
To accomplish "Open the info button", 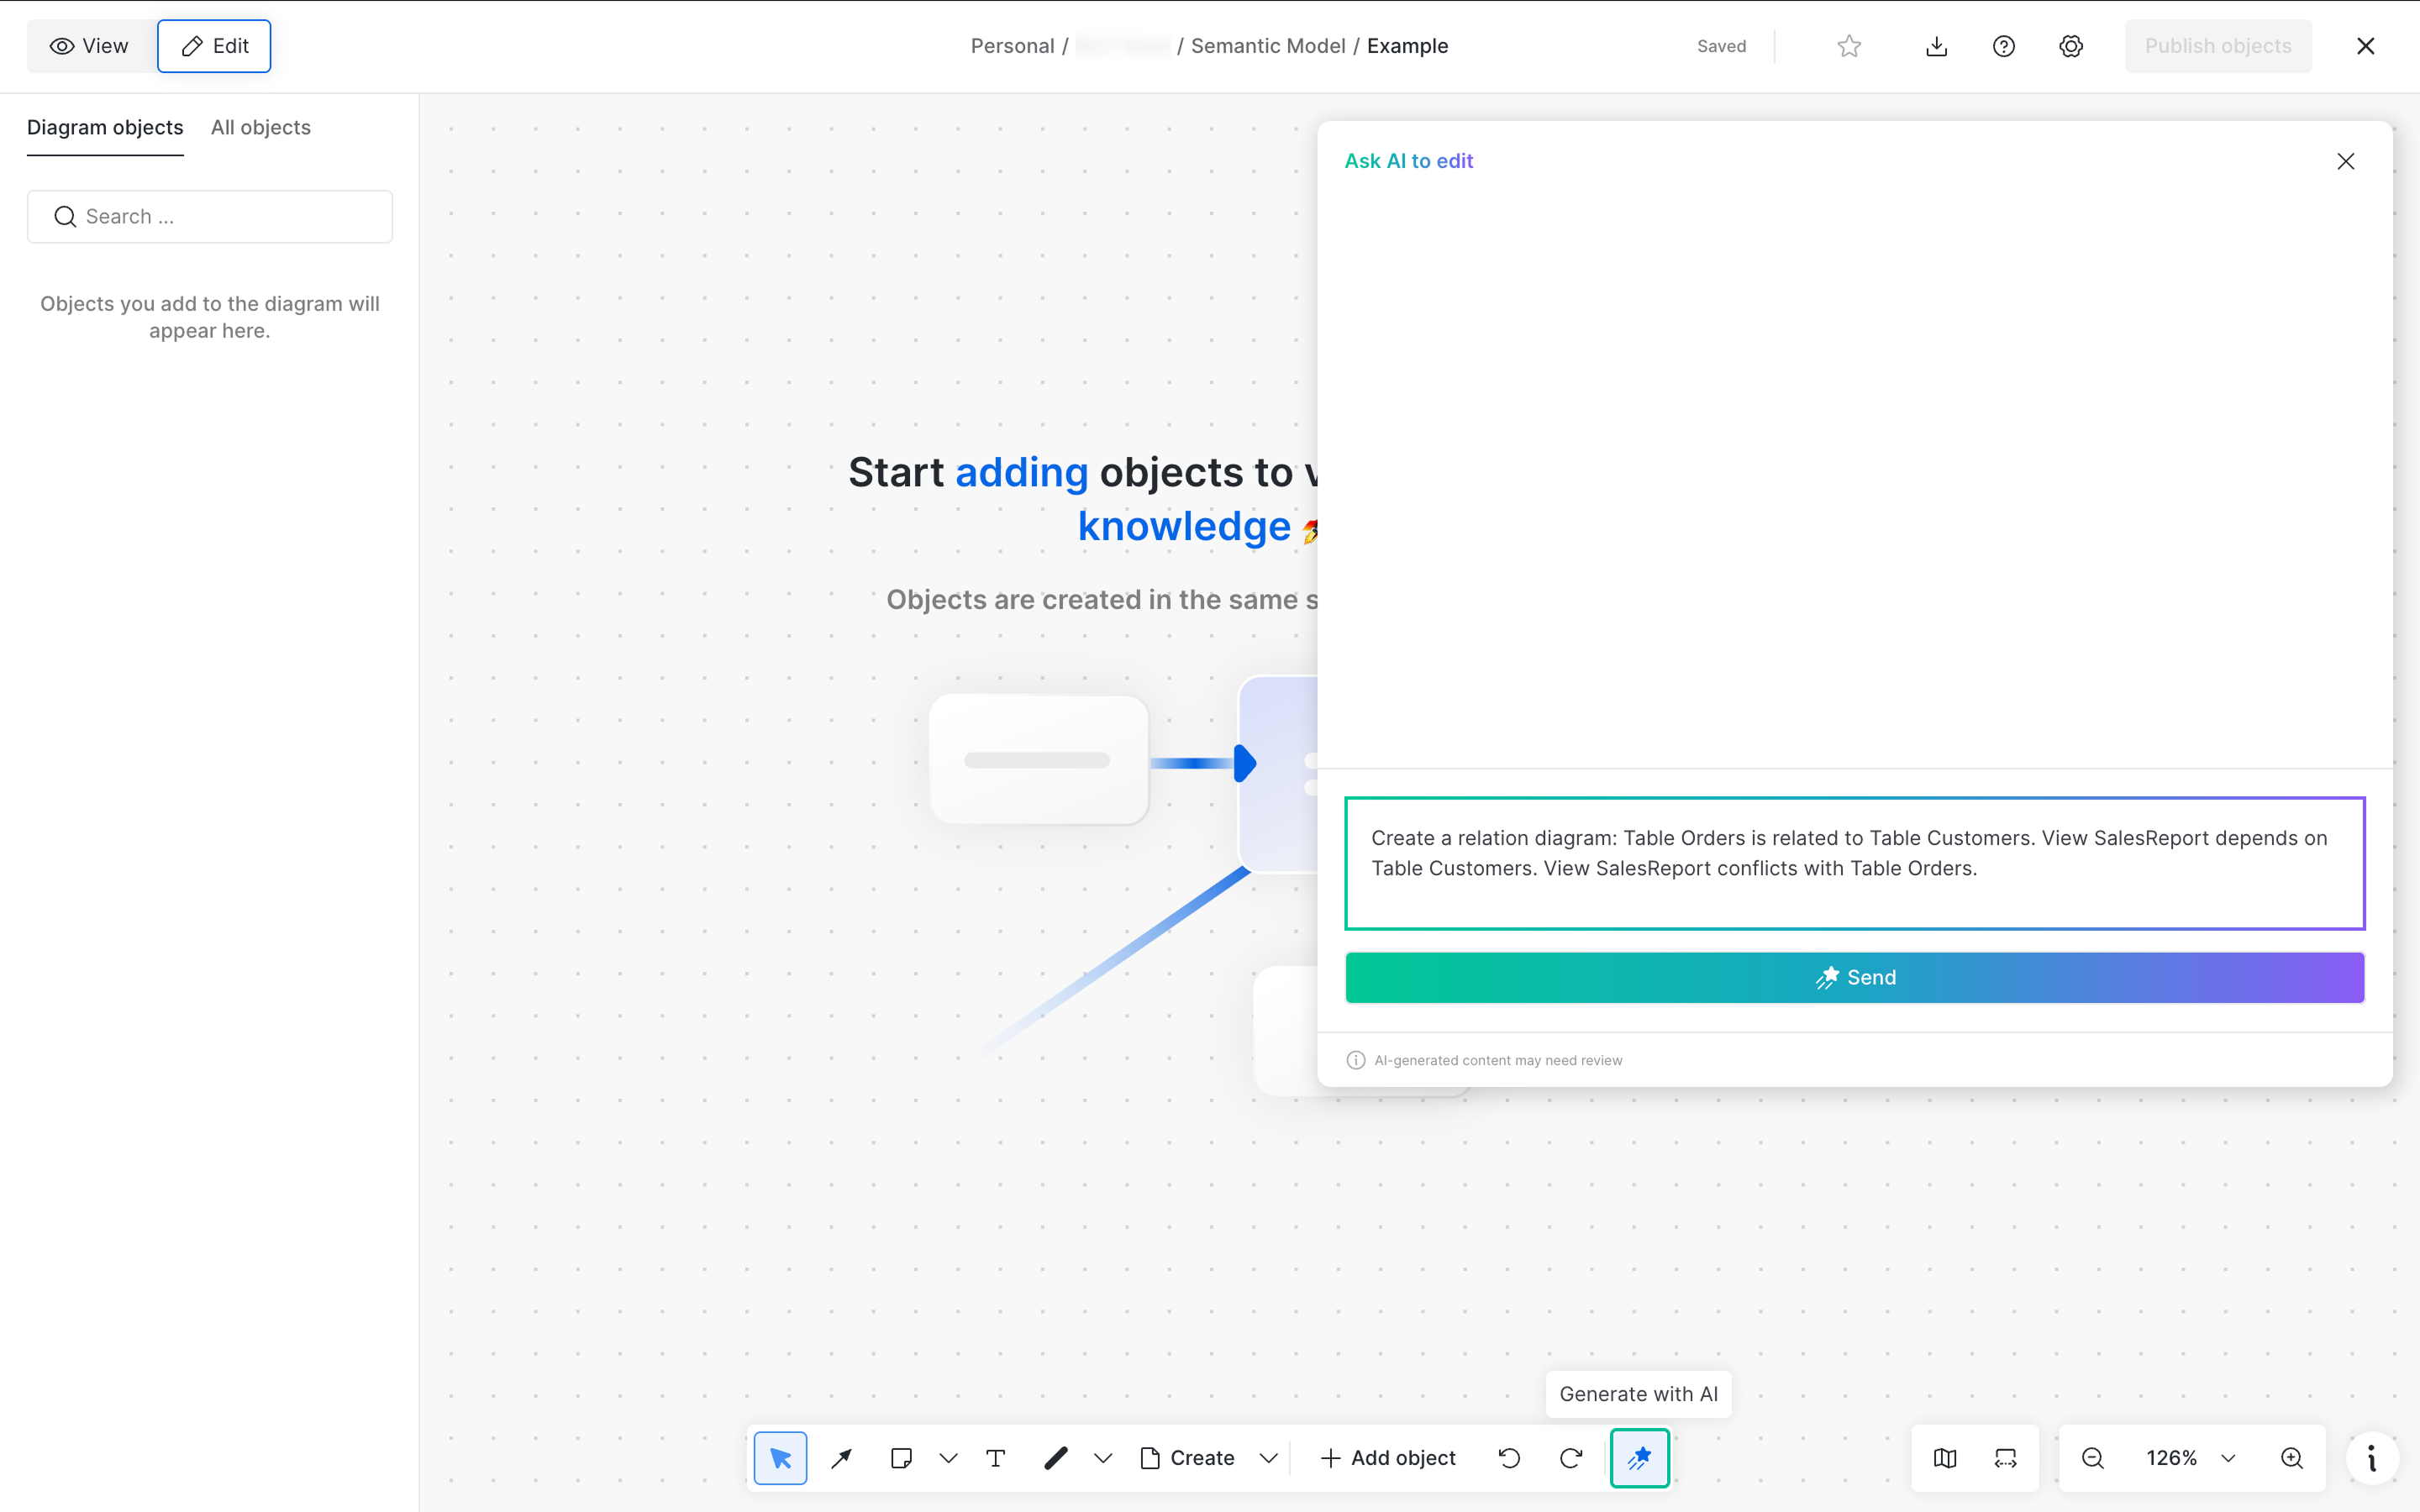I will pyautogui.click(x=2372, y=1458).
